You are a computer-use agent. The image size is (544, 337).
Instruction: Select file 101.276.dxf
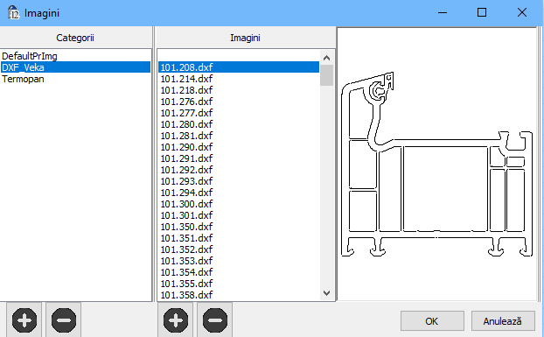(239, 102)
